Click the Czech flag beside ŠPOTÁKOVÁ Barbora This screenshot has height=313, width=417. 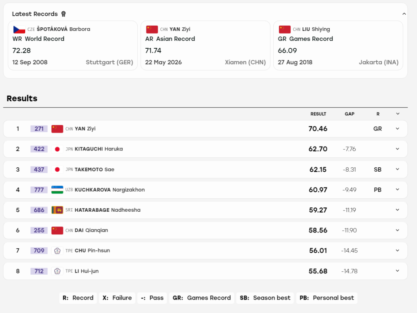coord(19,29)
